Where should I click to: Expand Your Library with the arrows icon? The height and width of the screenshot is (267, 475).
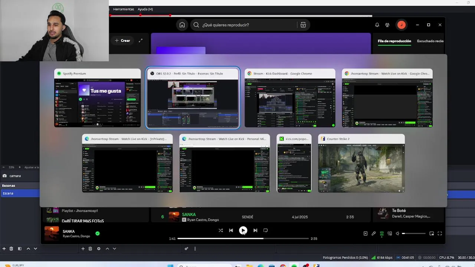click(x=141, y=40)
